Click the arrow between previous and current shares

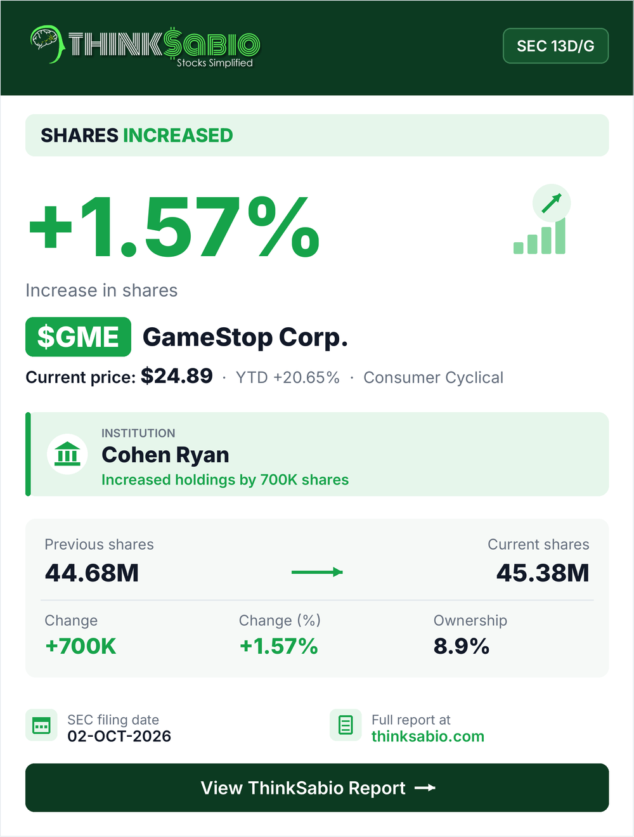pos(317,572)
